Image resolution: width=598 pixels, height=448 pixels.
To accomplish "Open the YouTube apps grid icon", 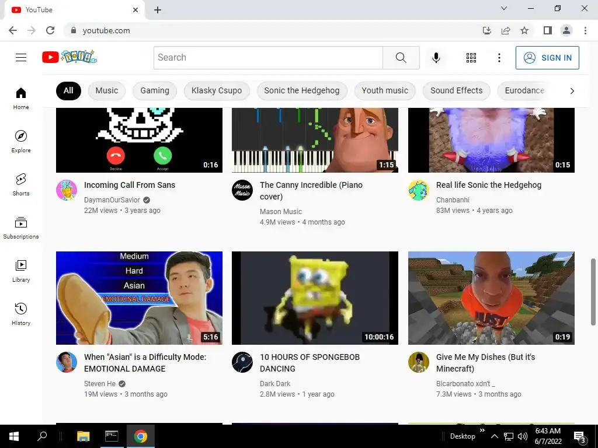I will pyautogui.click(x=471, y=58).
